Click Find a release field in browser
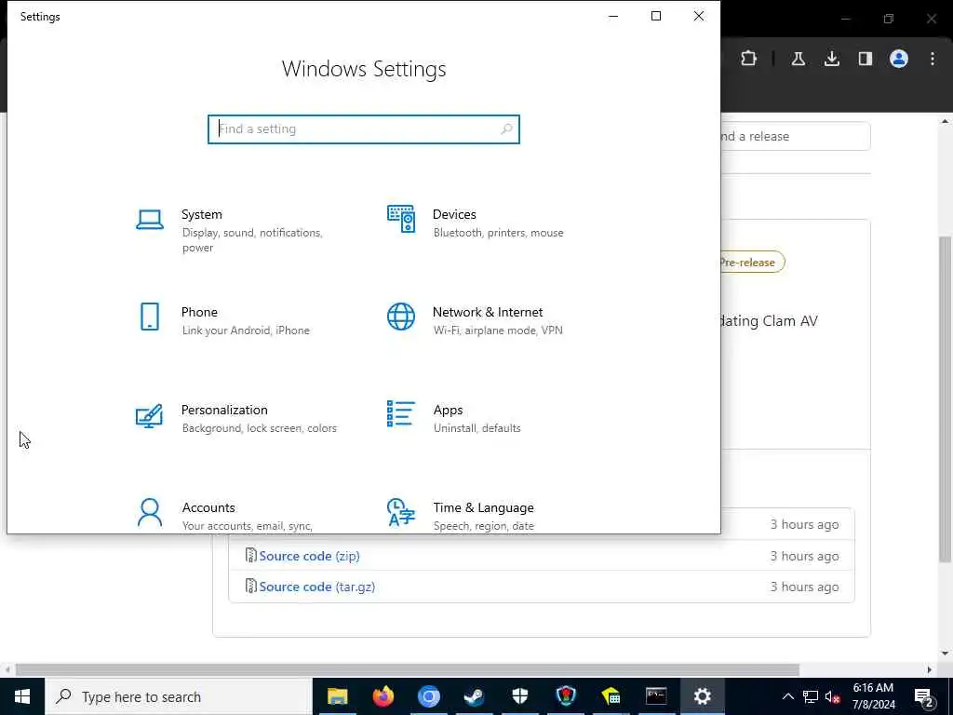953x715 pixels. click(x=796, y=136)
